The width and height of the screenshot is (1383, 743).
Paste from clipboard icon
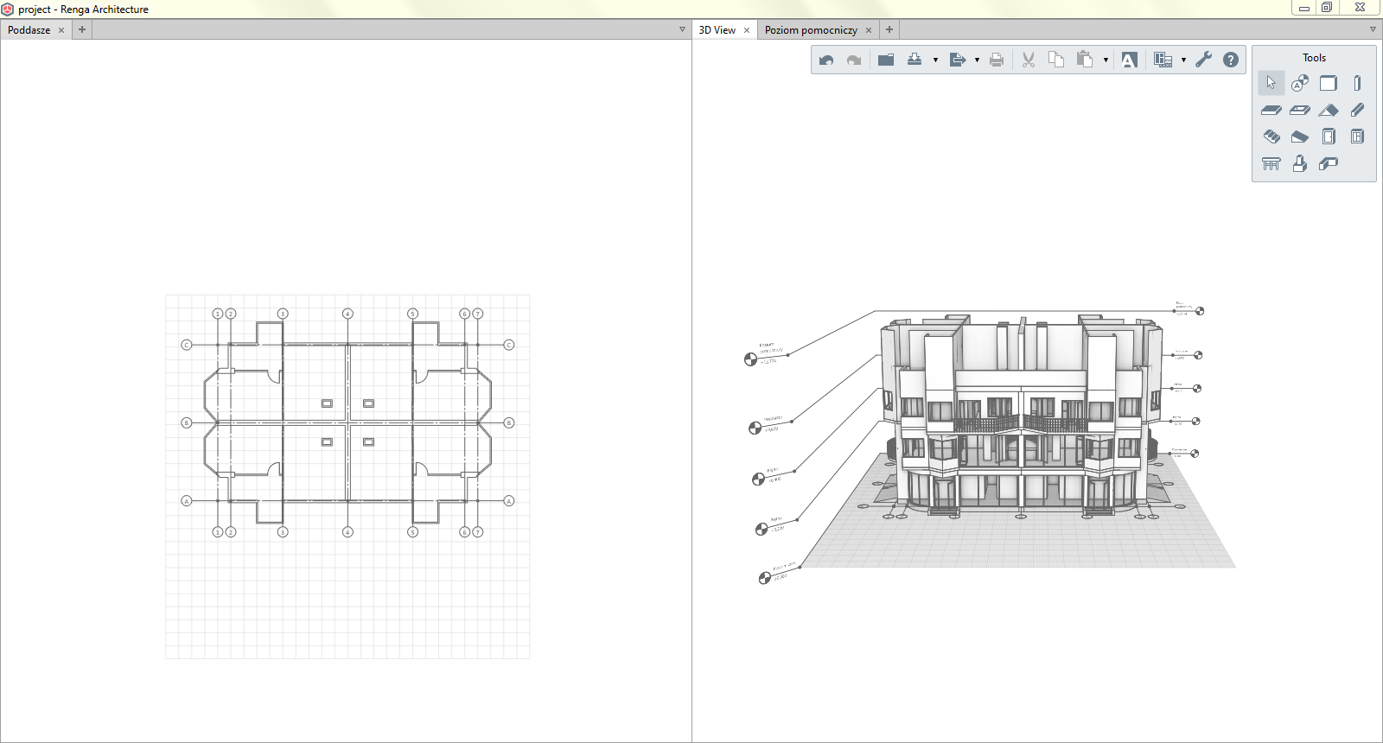pos(1085,60)
